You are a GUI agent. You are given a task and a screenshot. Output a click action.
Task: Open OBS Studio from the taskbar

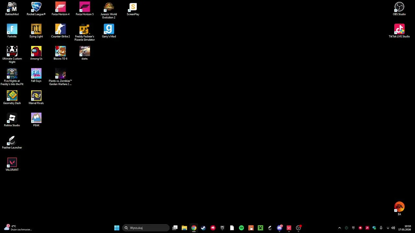click(x=298, y=228)
